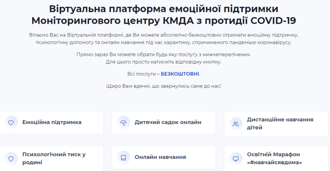Image resolution: width=330 pixels, height=171 pixels.
Task: Click the umbrella icon of Дитячий садок онлайн
Action: pos(123,122)
